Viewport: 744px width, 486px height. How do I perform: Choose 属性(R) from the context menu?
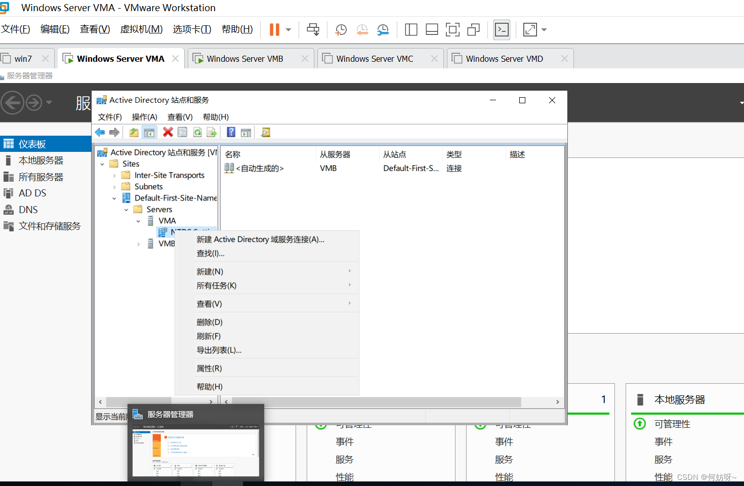pyautogui.click(x=209, y=369)
